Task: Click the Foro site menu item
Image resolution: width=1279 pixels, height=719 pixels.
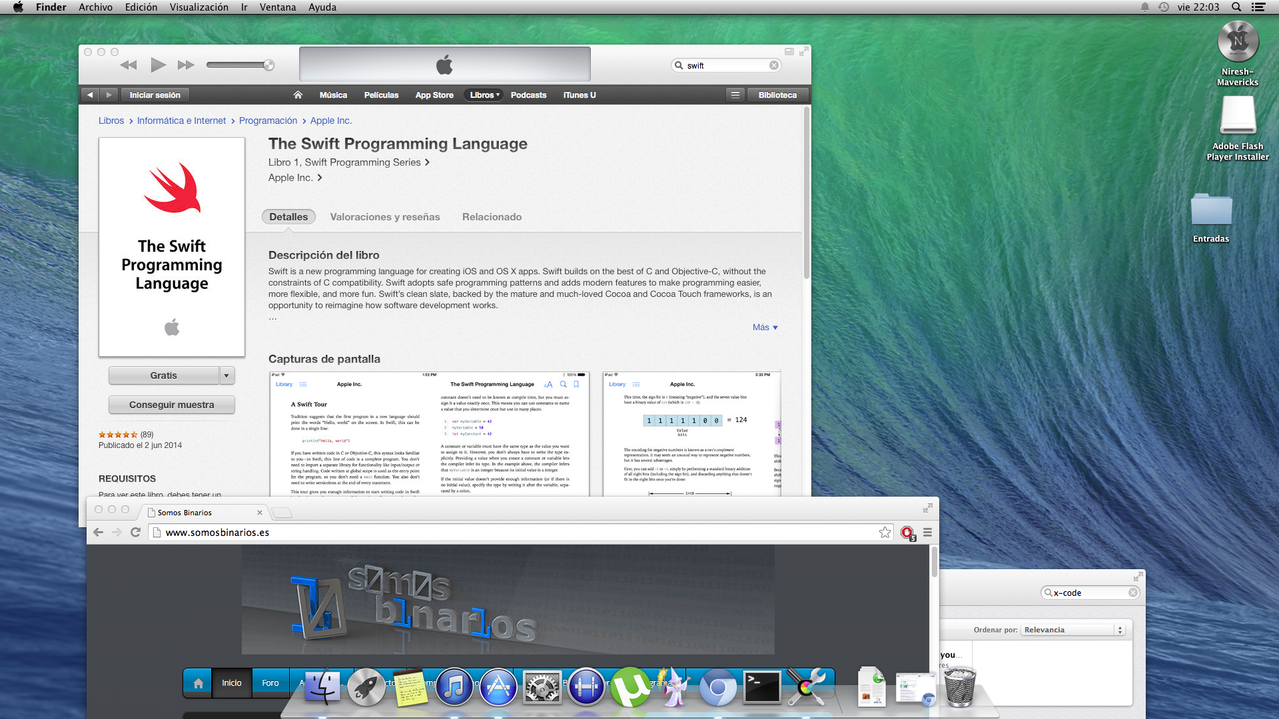Action: pyautogui.click(x=270, y=683)
